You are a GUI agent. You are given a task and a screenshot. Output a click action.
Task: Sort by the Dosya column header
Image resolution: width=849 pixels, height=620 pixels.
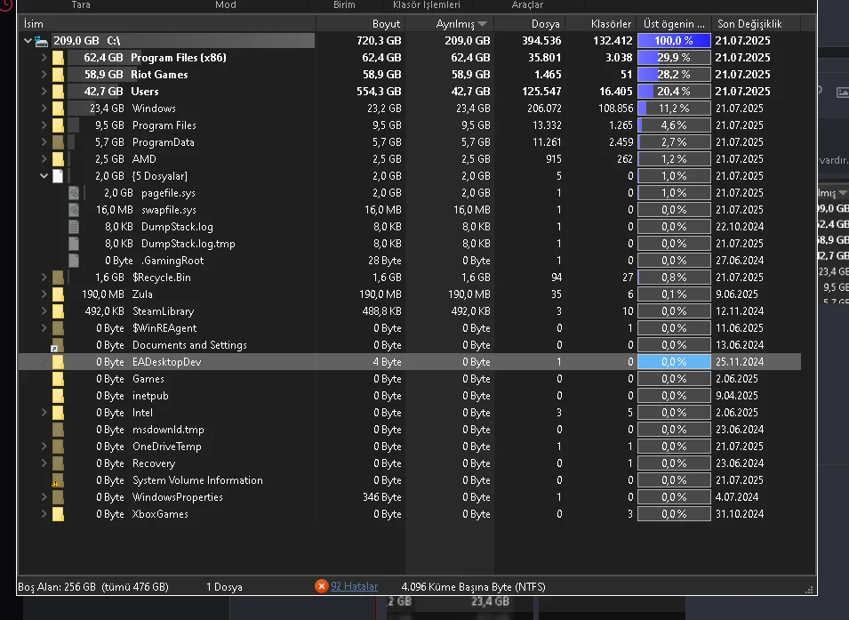[530, 24]
